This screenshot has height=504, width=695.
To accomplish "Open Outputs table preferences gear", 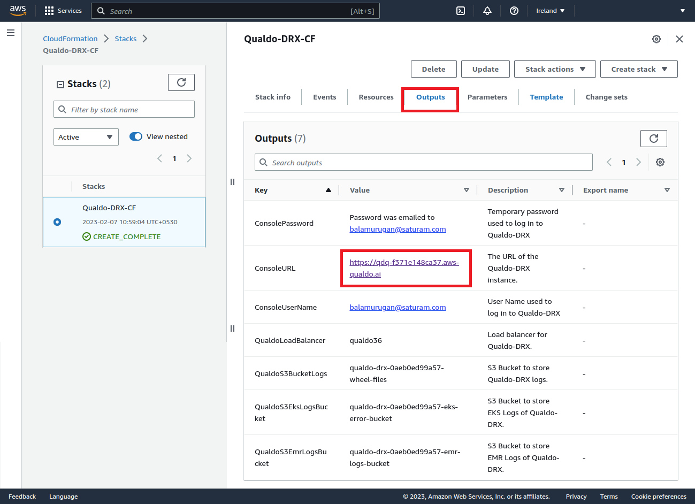I will coord(660,162).
